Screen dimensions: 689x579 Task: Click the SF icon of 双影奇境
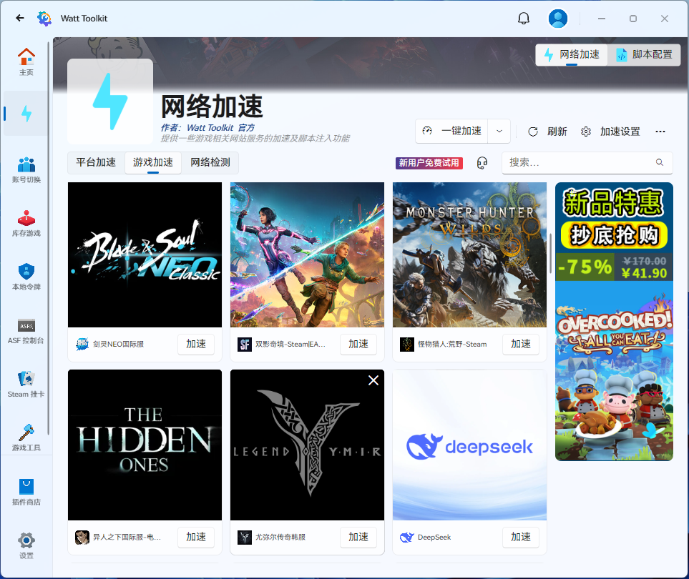click(x=245, y=344)
